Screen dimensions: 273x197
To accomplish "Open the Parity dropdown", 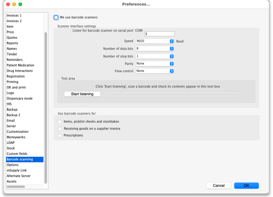I will (x=155, y=63).
